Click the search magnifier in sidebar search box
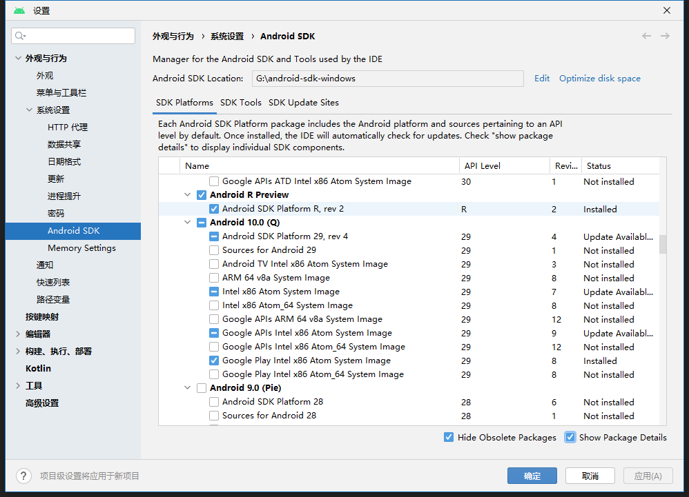 [x=19, y=35]
